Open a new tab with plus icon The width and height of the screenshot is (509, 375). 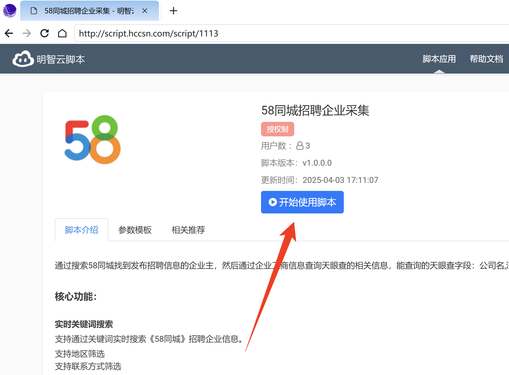[174, 11]
